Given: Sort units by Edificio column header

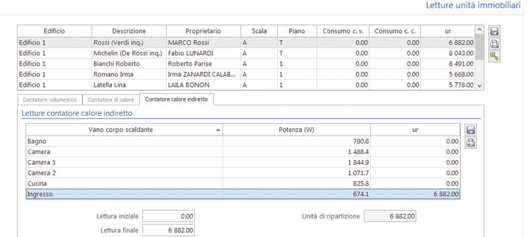Looking at the screenshot, I should 55,31.
